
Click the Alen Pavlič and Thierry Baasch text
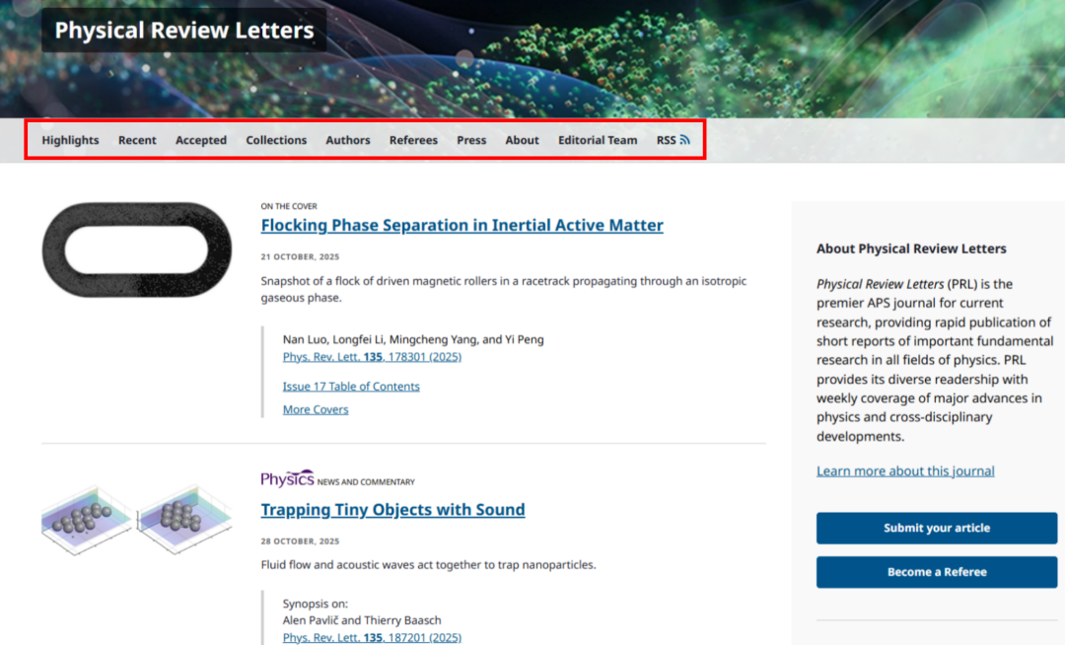click(x=362, y=620)
